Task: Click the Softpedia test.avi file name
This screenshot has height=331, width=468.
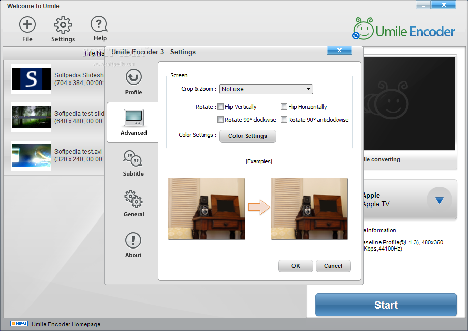Action: (x=78, y=151)
